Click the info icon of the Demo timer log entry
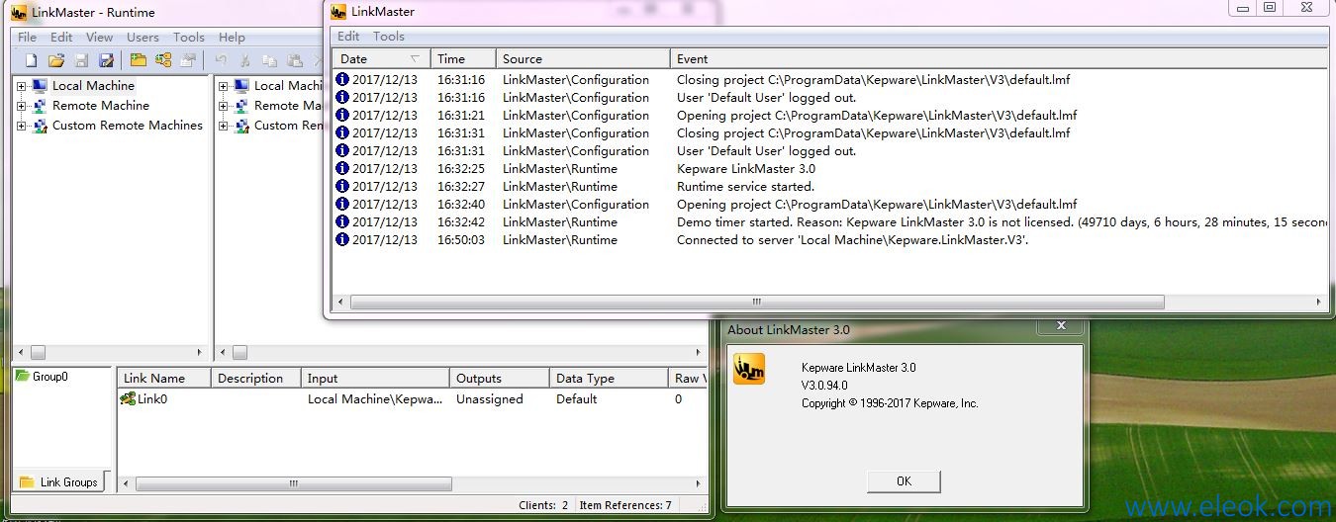The width and height of the screenshot is (1336, 522). 342,222
